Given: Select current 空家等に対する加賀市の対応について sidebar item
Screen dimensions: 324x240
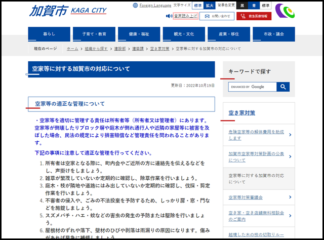Looking at the screenshot, I should coord(259,179).
